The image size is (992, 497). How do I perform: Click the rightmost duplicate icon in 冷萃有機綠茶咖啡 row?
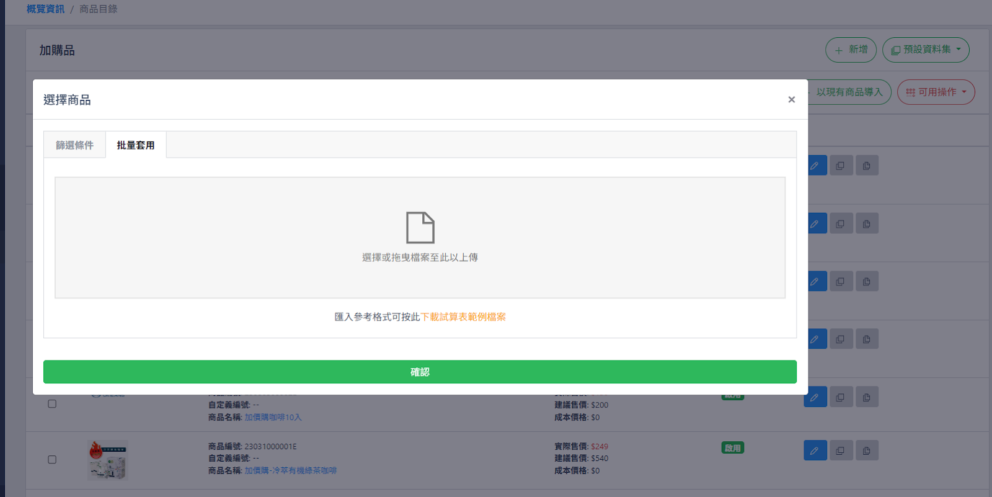pos(867,450)
